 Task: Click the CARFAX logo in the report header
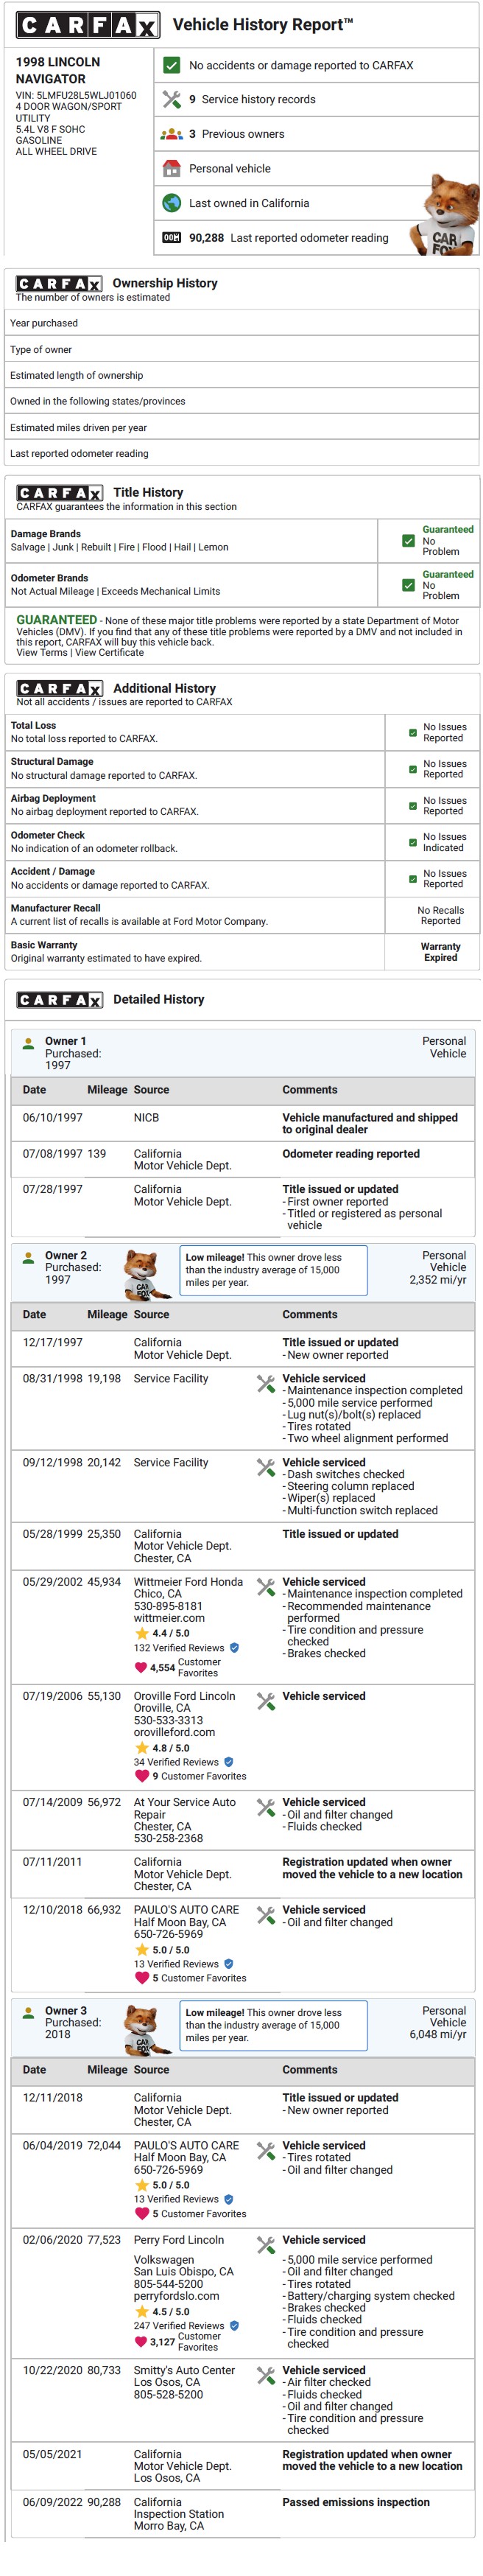coord(88,25)
